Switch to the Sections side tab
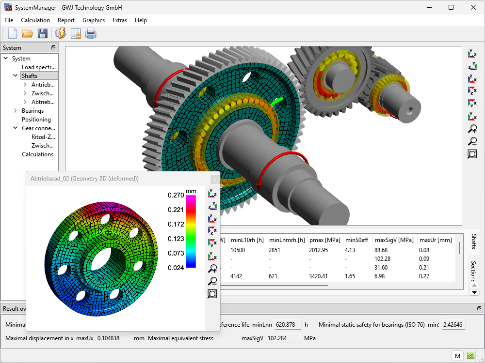Image resolution: width=485 pixels, height=363 pixels. (473, 271)
